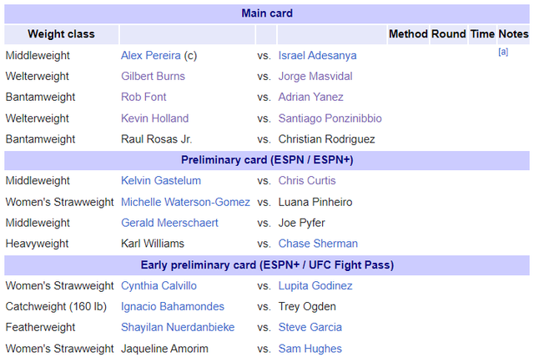
Task: Click the Jorge Masvidal link
Action: point(315,76)
